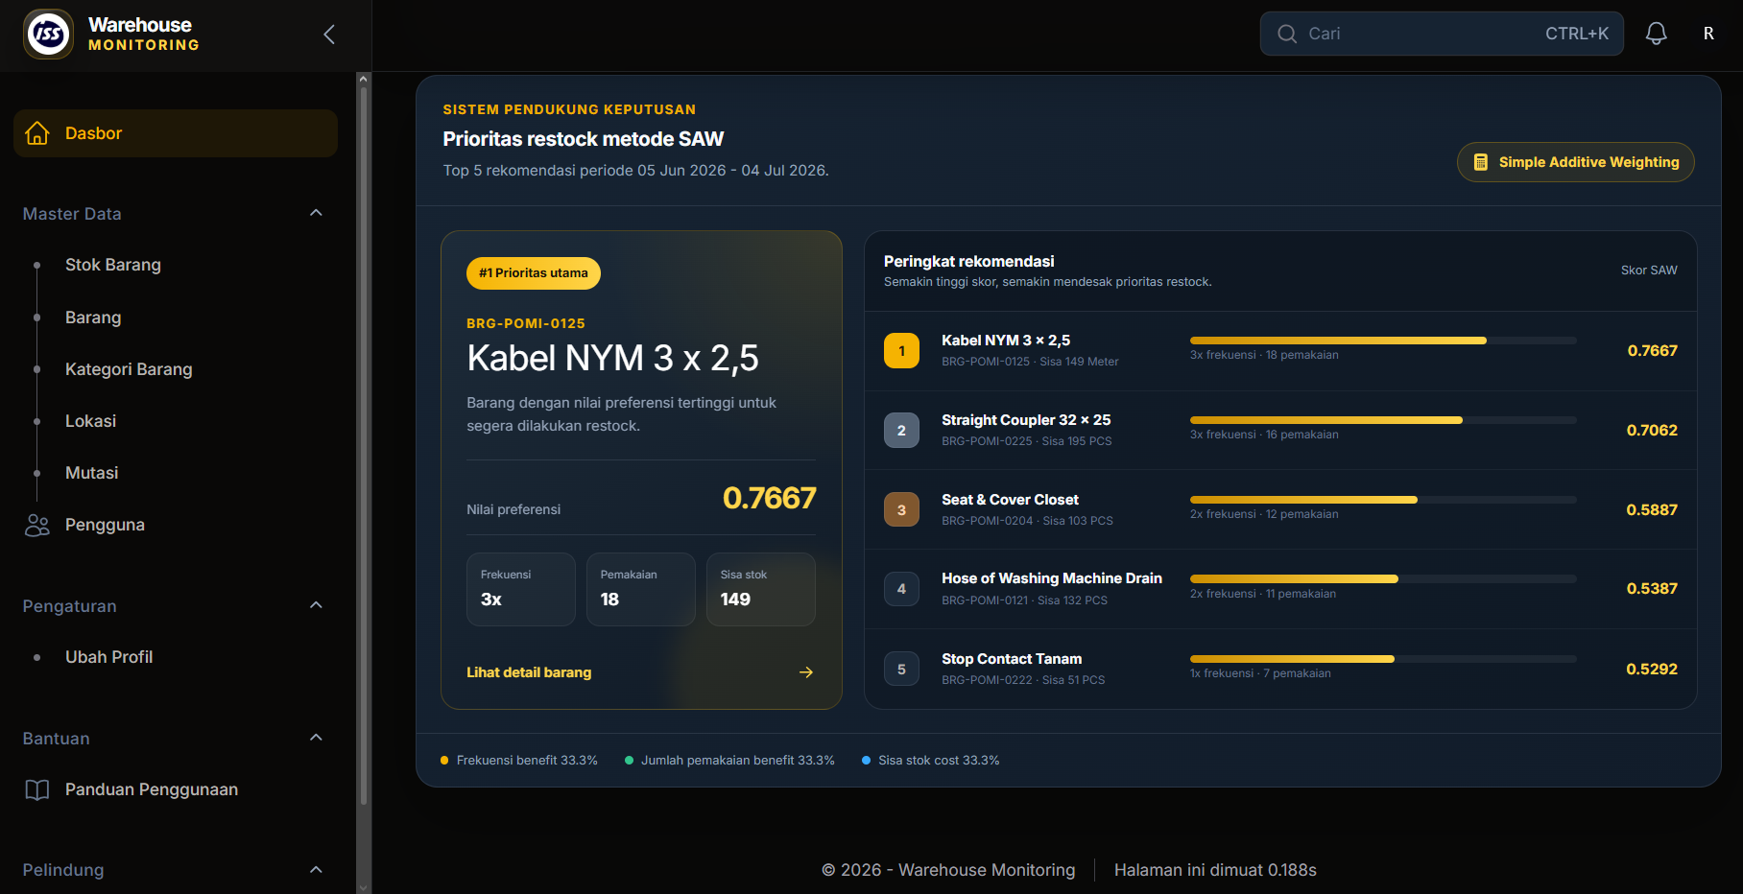Viewport: 1743px width, 894px height.
Task: Click the Simple Additive Weighting button
Action: click(1576, 162)
